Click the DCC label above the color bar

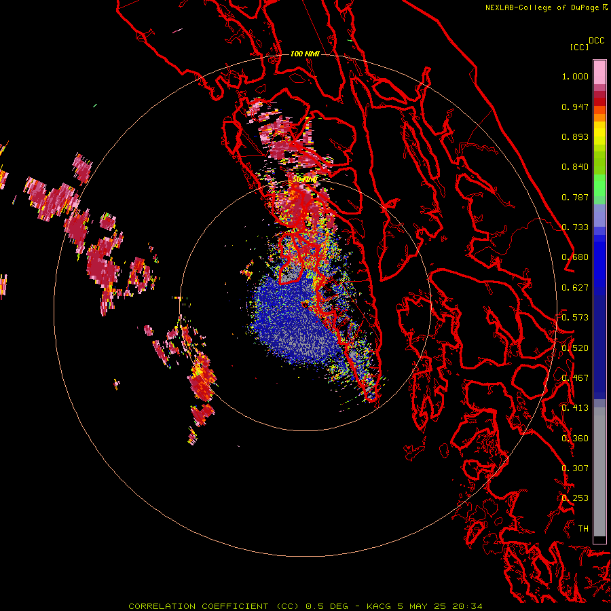pyautogui.click(x=596, y=41)
